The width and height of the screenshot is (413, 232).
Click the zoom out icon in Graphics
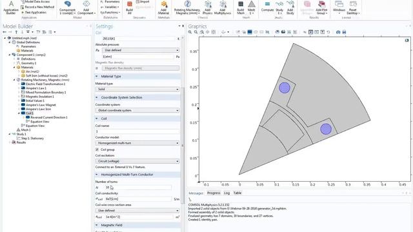[x=196, y=32]
